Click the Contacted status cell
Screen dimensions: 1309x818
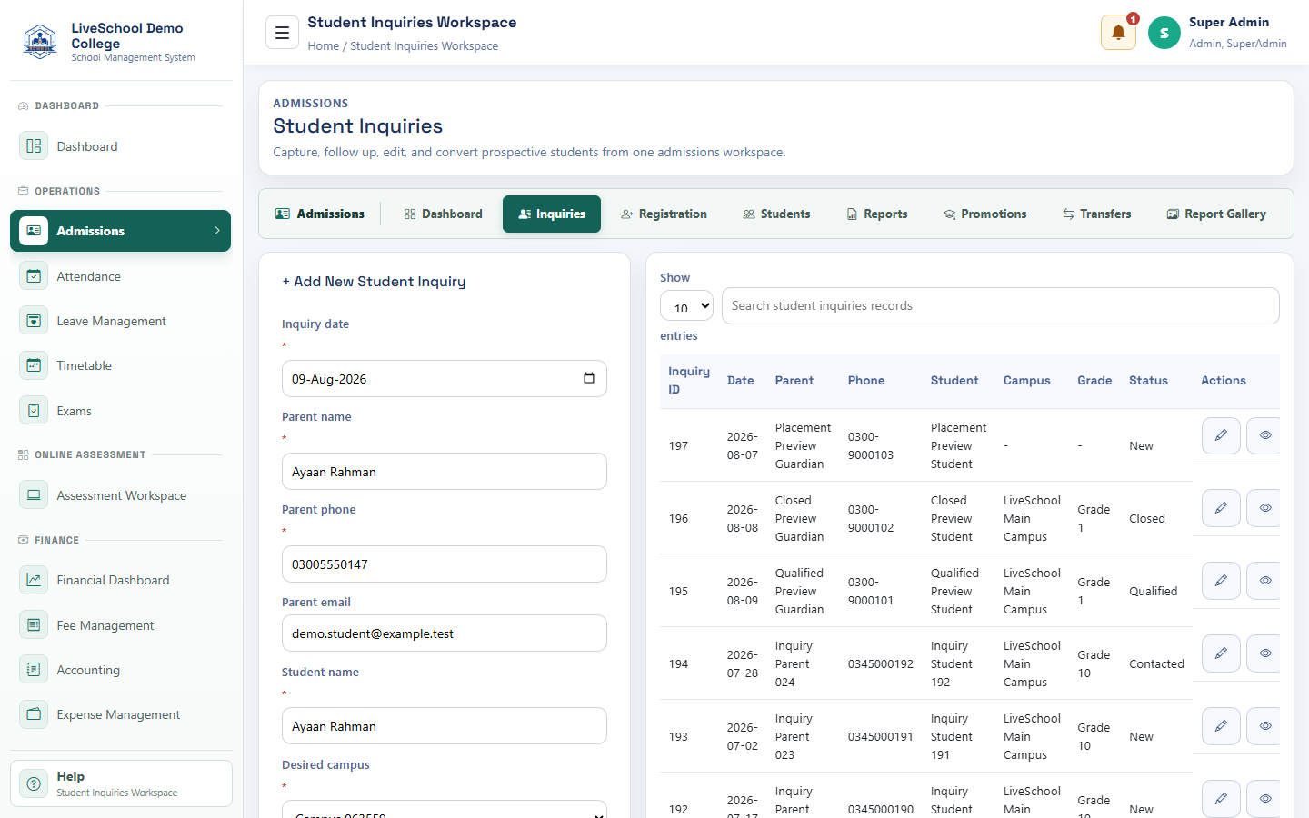(x=1156, y=663)
